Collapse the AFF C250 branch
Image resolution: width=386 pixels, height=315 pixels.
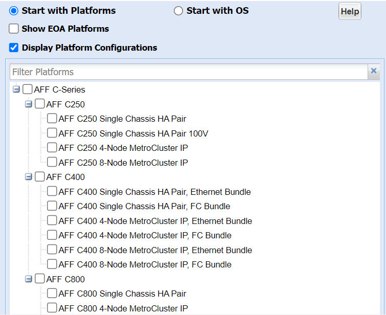pyautogui.click(x=29, y=104)
